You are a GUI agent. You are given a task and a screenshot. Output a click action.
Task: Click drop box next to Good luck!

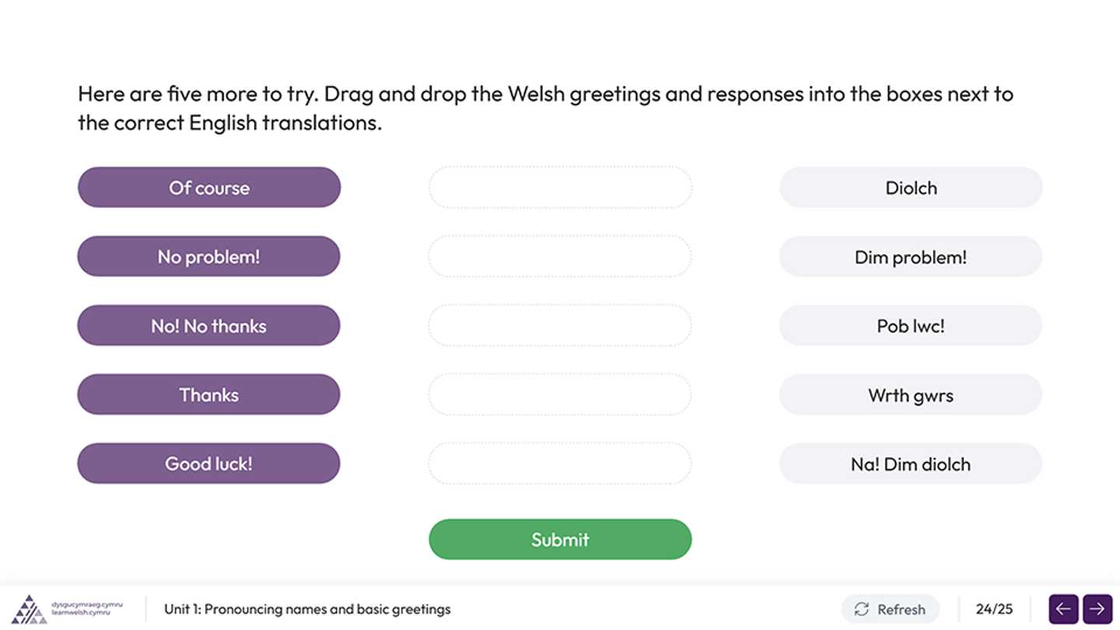click(560, 464)
